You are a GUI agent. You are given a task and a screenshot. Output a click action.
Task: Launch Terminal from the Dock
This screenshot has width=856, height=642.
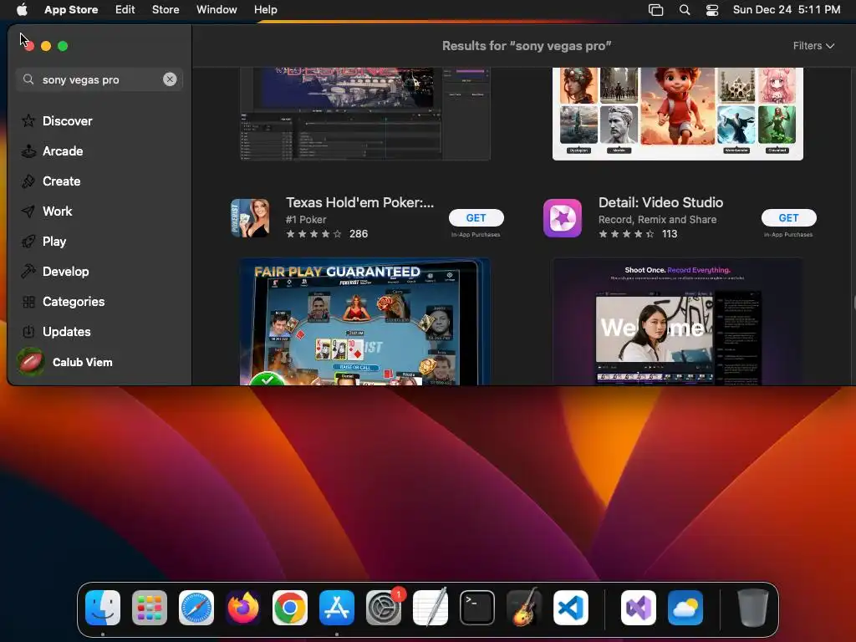[x=477, y=607]
